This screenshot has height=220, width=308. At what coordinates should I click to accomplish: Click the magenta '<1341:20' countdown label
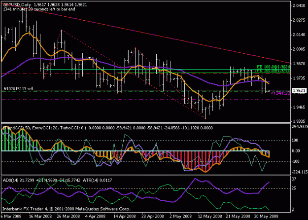click(x=280, y=93)
